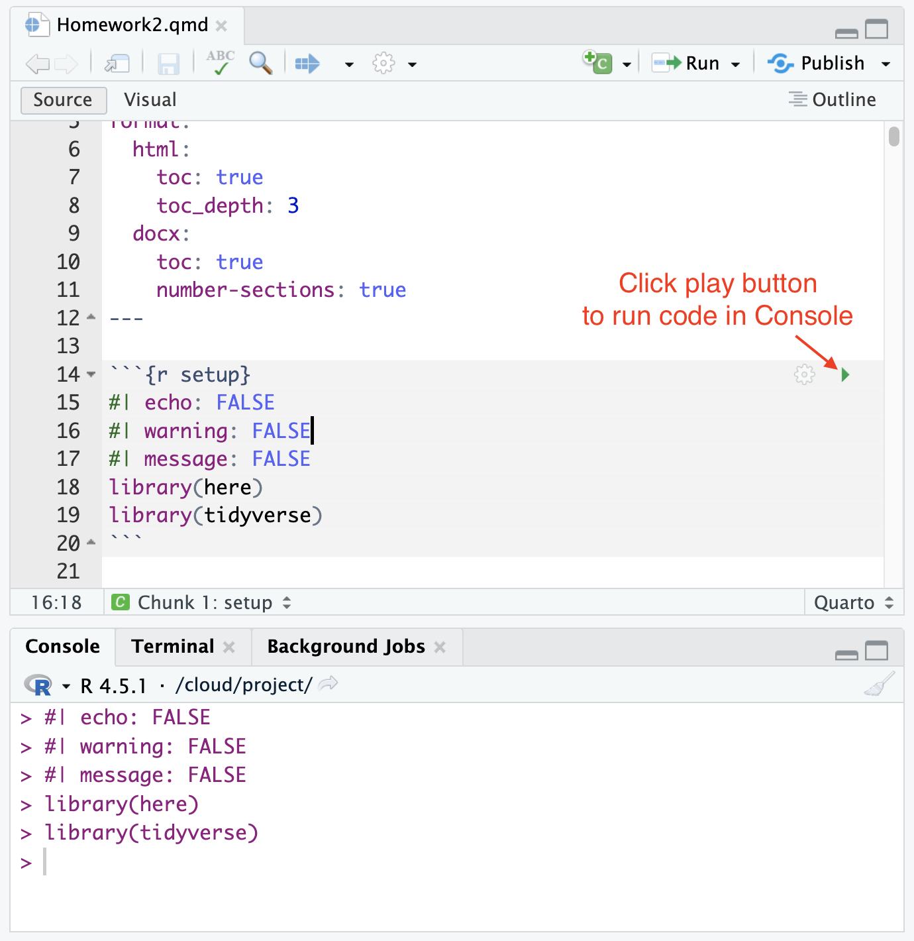
Task: Cursor position 16:18 indicator
Action: point(57,602)
